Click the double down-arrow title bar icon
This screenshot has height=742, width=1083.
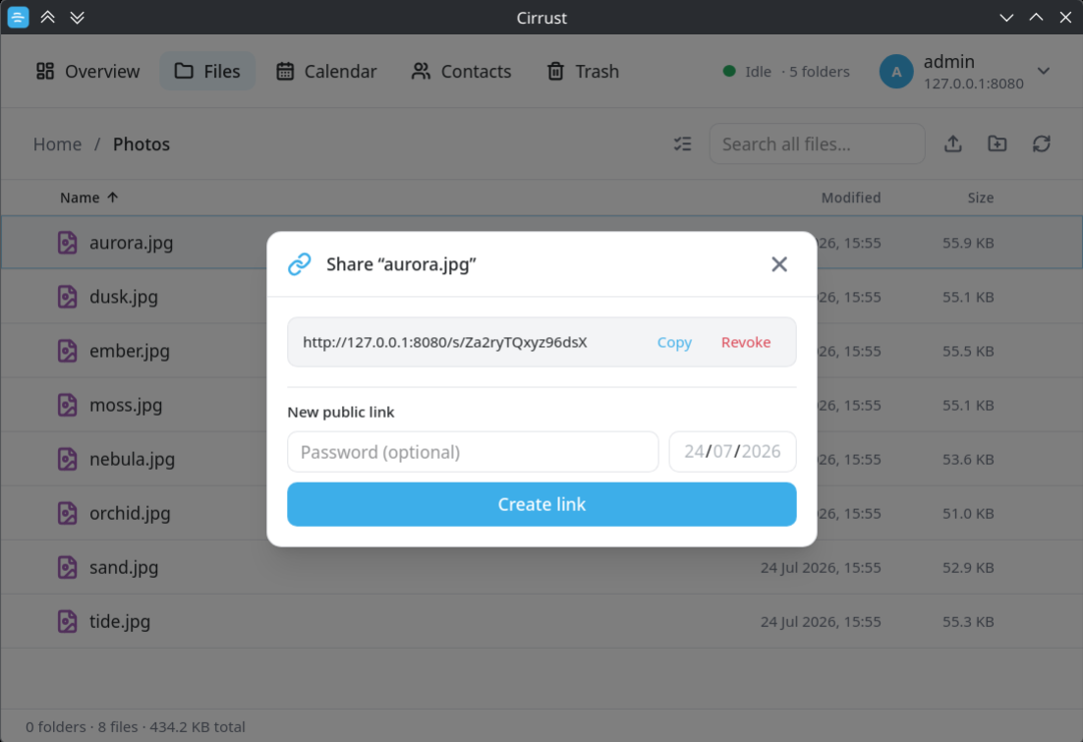(78, 17)
